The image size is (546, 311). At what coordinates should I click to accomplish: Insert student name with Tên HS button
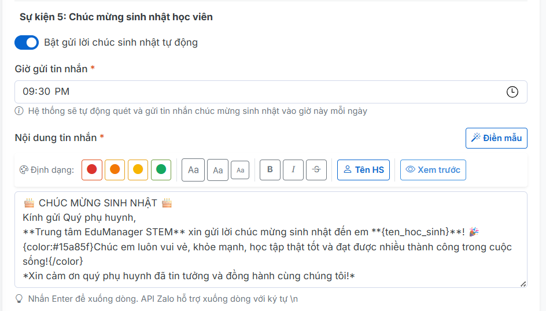(x=363, y=170)
